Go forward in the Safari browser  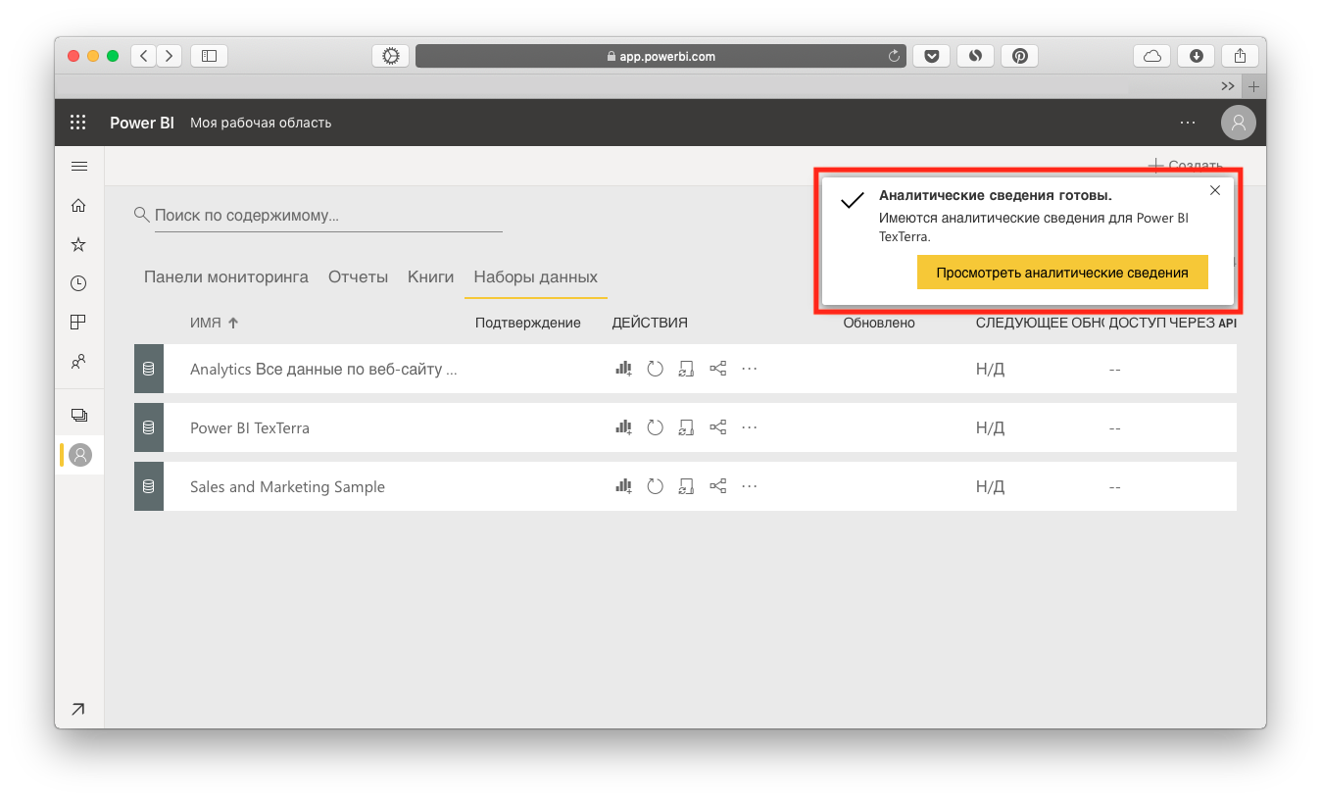click(x=170, y=56)
